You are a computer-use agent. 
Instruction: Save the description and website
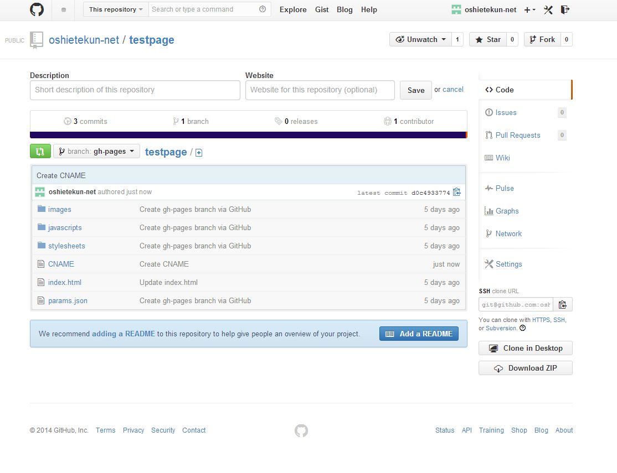tap(416, 90)
